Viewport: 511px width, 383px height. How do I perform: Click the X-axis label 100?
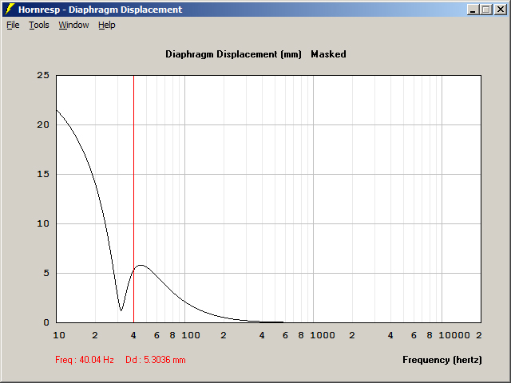[191, 335]
